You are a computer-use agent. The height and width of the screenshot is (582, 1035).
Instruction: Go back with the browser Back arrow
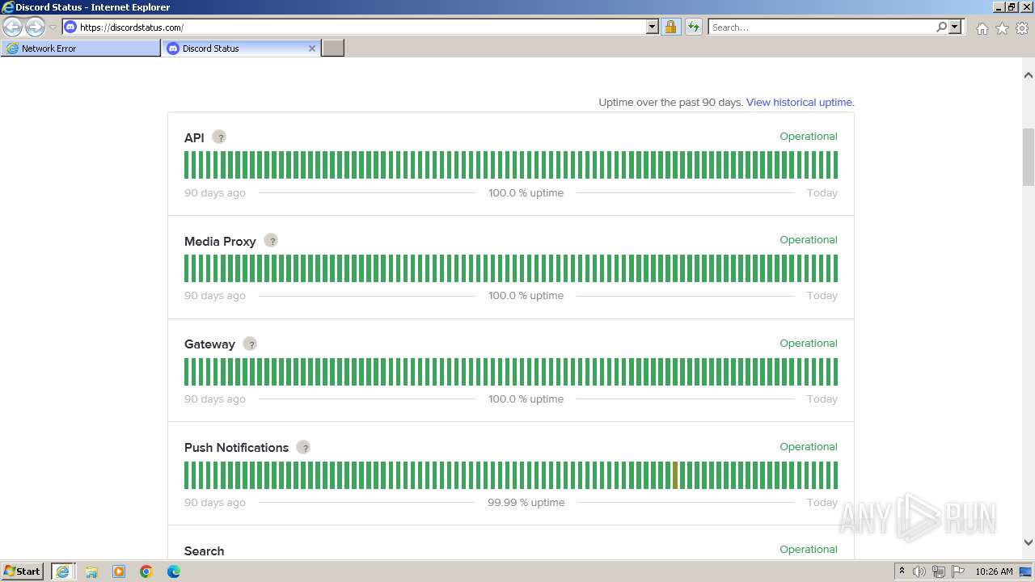(x=13, y=27)
